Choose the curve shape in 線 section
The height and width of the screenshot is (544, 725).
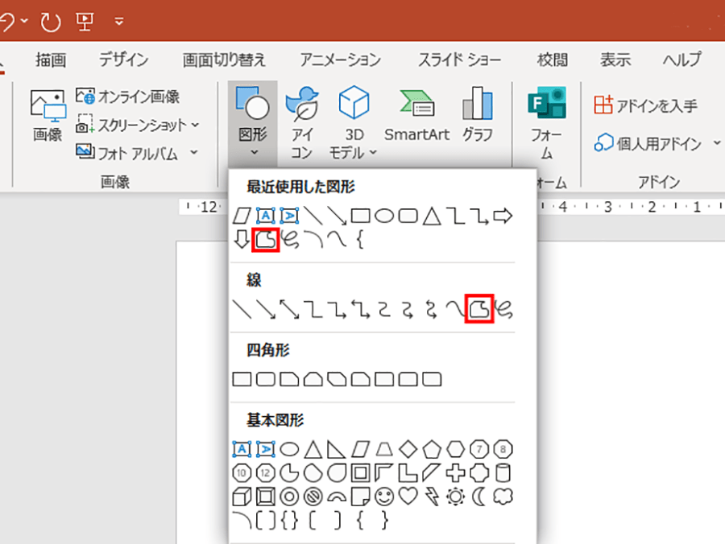455,309
